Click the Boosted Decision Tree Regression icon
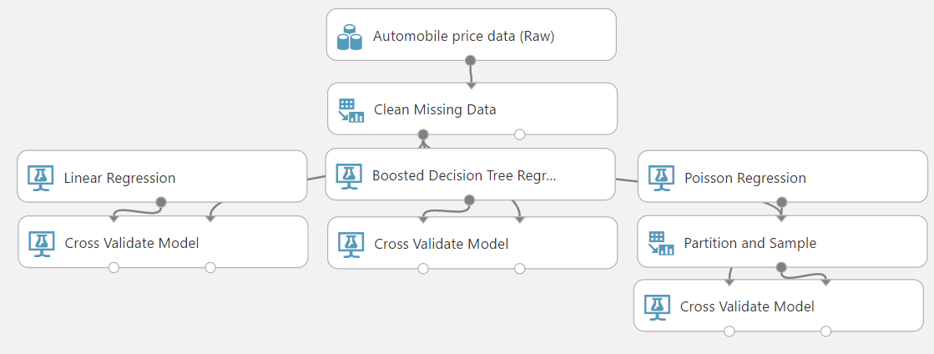Screen dimensions: 934x354 [348, 175]
